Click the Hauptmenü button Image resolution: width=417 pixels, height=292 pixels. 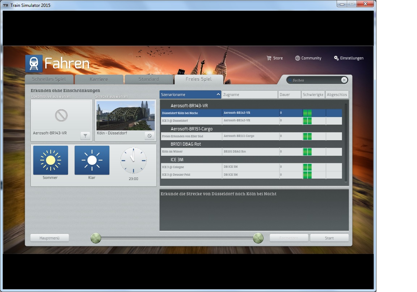click(50, 238)
